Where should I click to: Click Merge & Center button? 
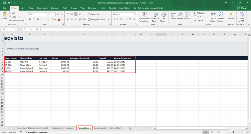(x=96, y=19)
